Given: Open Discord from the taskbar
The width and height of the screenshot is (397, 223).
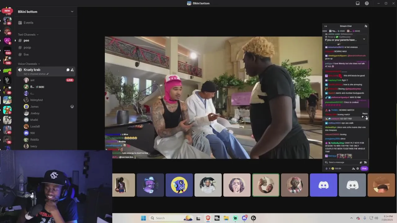Looking at the screenshot, I should 244,218.
